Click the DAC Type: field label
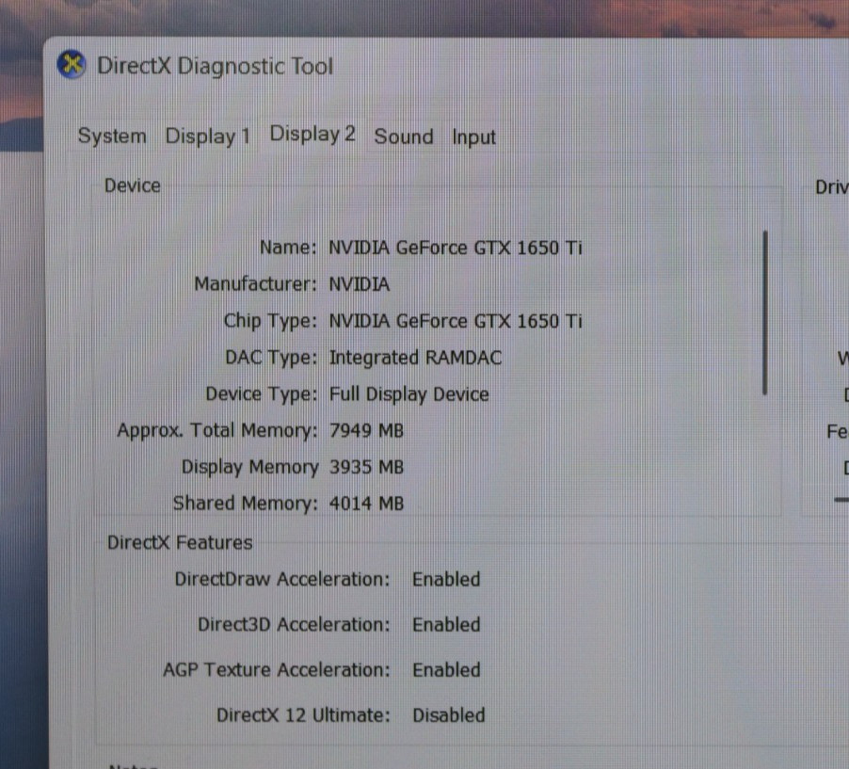 coord(271,358)
